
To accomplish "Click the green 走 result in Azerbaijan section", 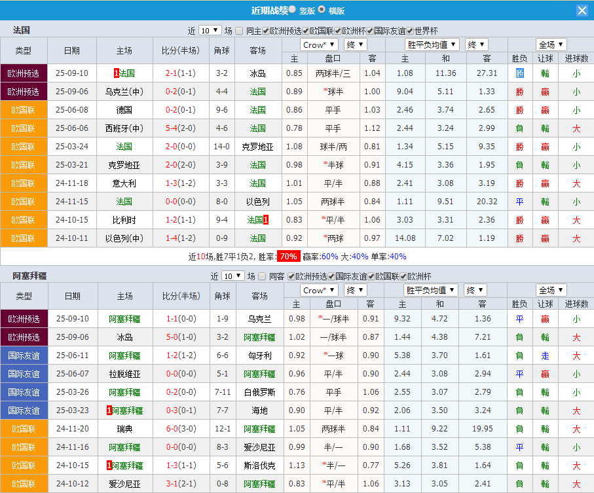I will pyautogui.click(x=545, y=357).
